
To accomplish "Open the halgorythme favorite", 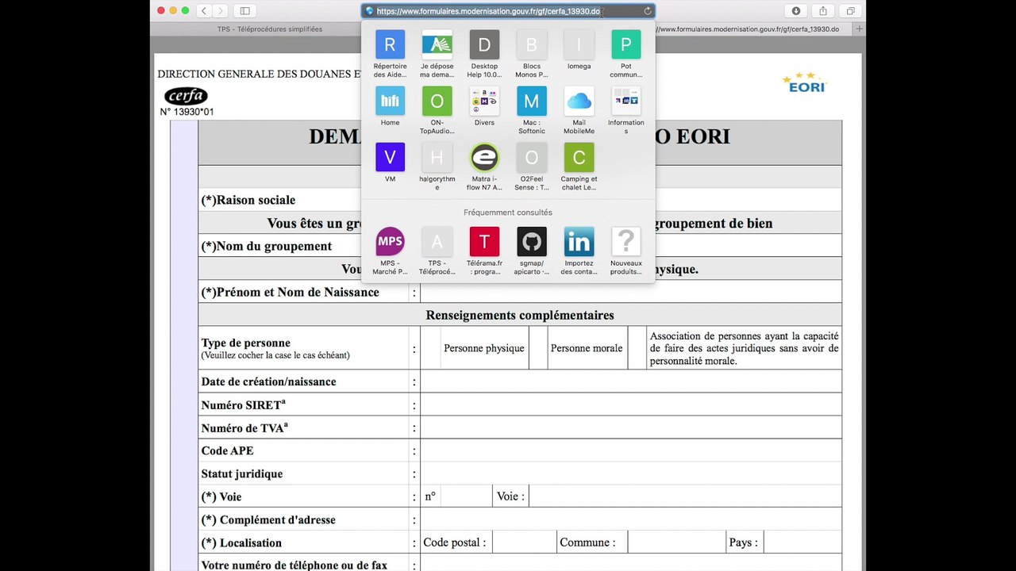I will coord(437,166).
